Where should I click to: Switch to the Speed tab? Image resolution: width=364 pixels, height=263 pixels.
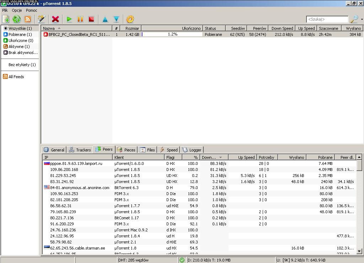point(169,150)
